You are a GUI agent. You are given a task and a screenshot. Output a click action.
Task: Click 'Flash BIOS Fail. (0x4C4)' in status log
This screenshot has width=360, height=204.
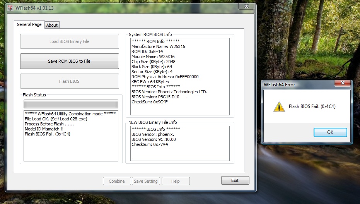(x=48, y=134)
